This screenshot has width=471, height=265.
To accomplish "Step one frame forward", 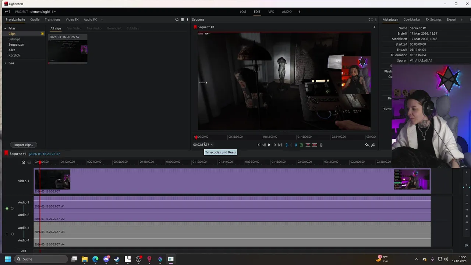I will pos(275,145).
